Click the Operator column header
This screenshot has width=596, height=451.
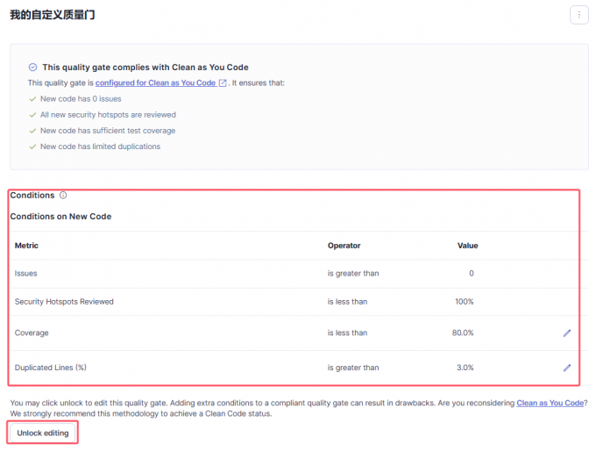click(344, 246)
